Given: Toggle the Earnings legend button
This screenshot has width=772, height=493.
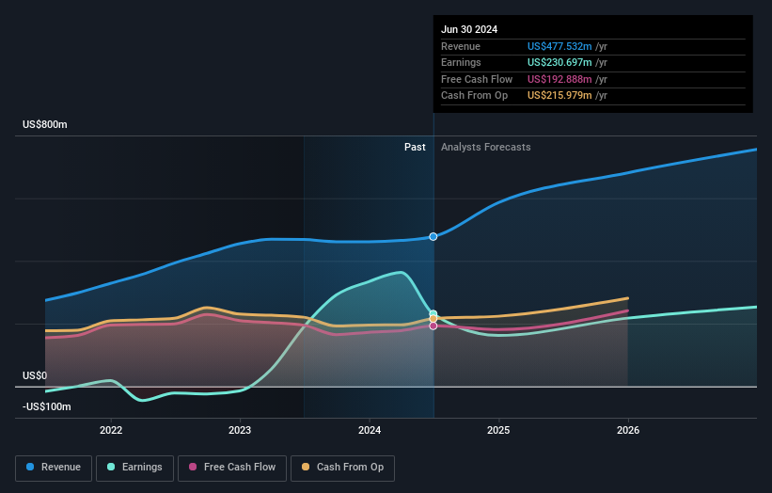Looking at the screenshot, I should 134,468.
